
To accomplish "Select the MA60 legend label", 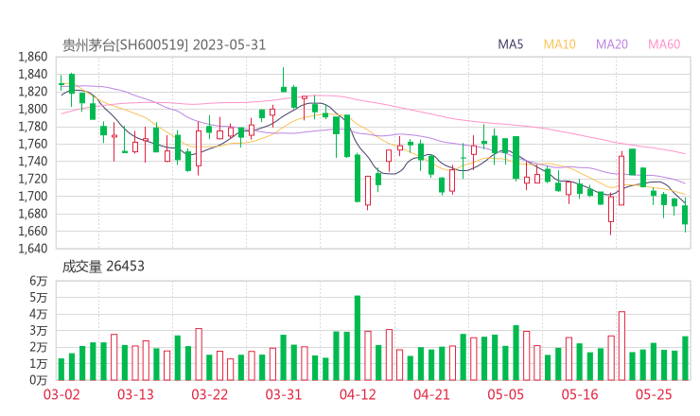I will coord(664,44).
